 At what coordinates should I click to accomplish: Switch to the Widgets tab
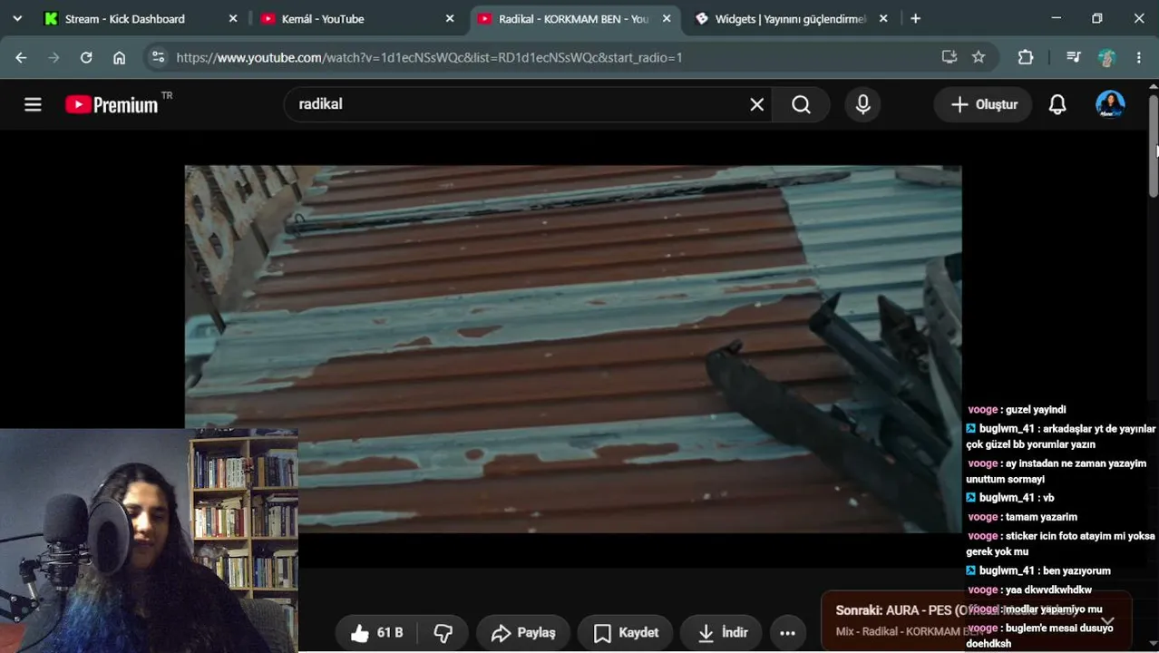tap(790, 18)
